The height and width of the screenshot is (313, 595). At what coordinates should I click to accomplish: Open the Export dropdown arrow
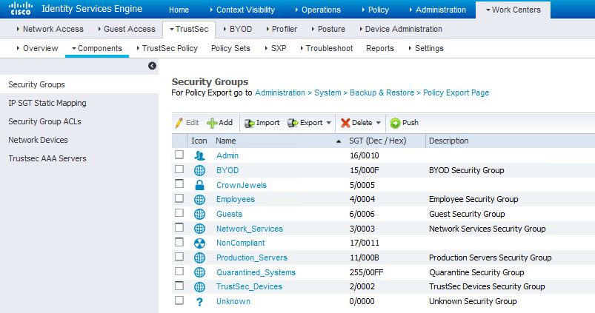[x=328, y=123]
